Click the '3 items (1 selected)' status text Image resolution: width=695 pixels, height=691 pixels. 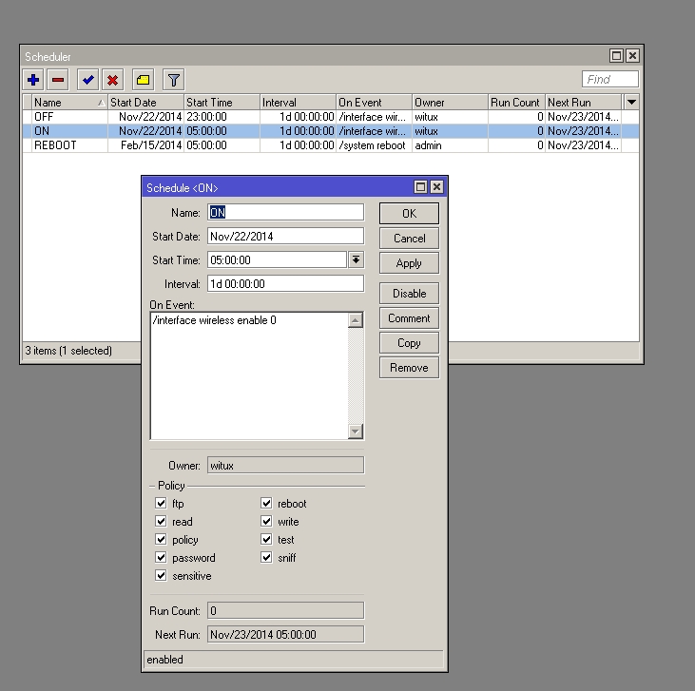click(x=68, y=351)
